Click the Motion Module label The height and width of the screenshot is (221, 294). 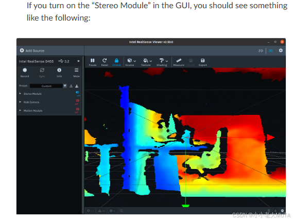tap(33, 111)
